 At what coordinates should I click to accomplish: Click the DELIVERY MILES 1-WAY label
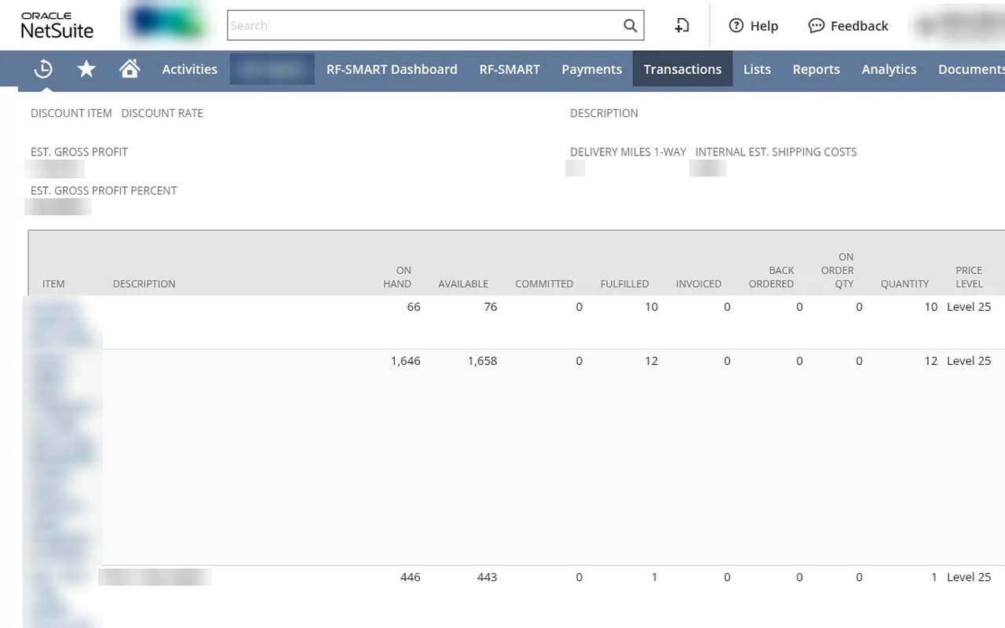628,152
